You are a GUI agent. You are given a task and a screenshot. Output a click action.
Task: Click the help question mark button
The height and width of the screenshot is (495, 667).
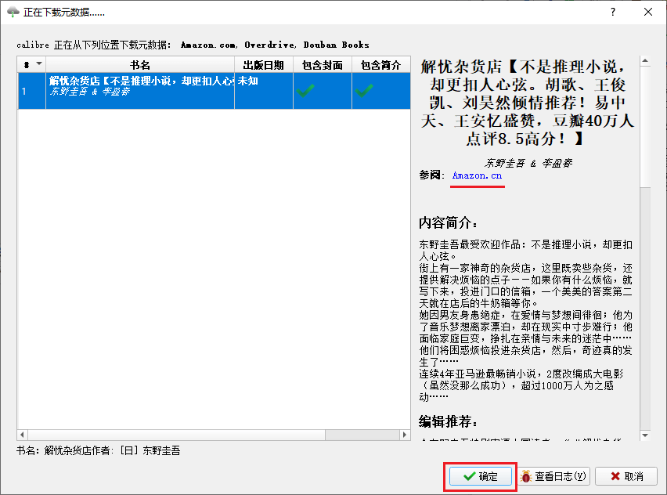click(x=612, y=12)
